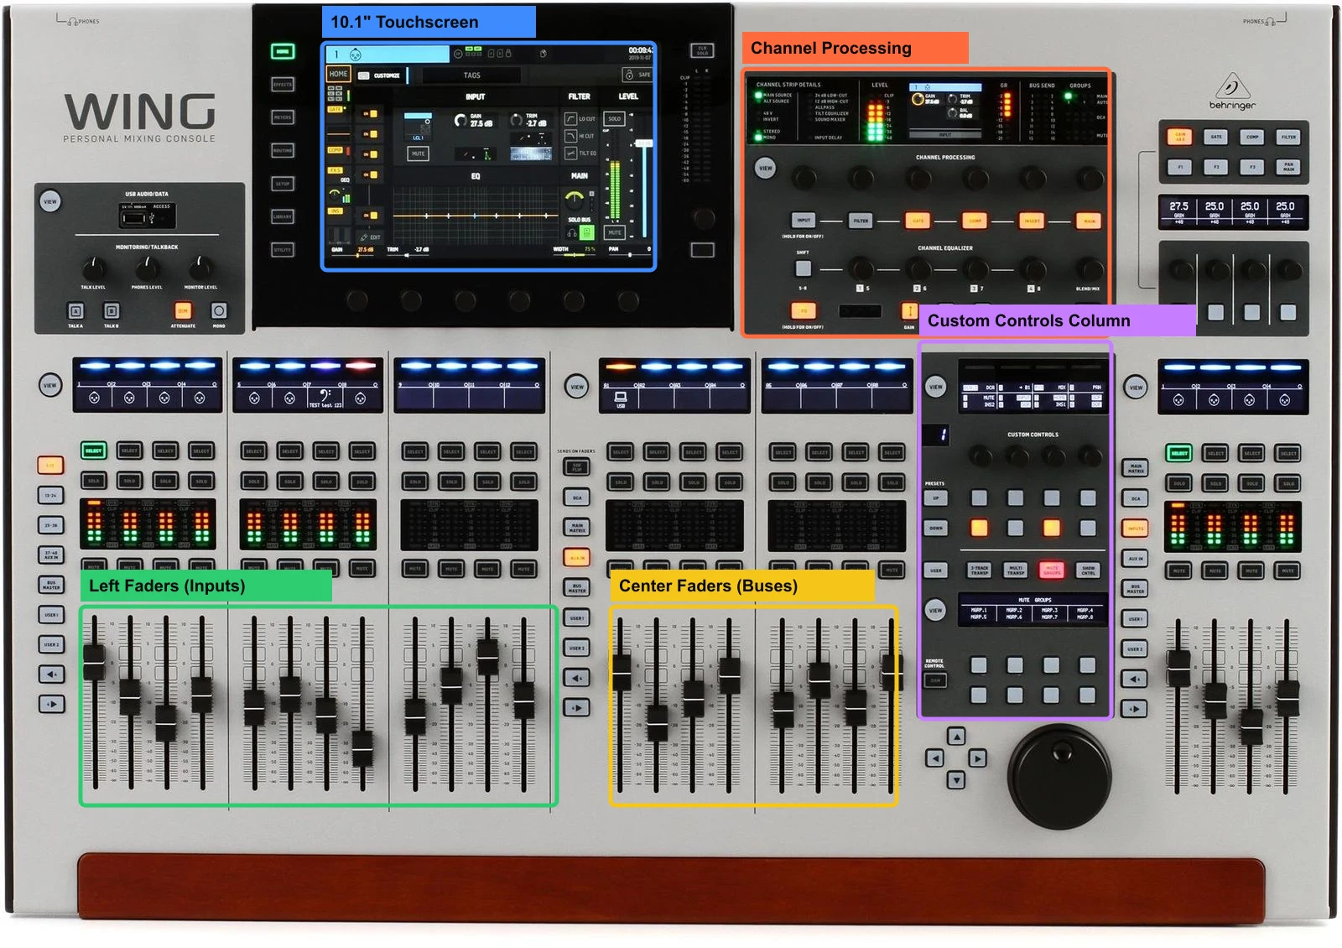This screenshot has height=948, width=1342.
Task: Push the navigation left arrow near jog wheel
Action: pos(934,758)
